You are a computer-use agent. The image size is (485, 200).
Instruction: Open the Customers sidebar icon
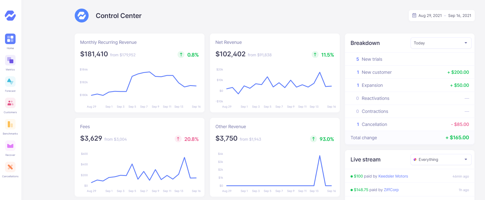(10, 103)
